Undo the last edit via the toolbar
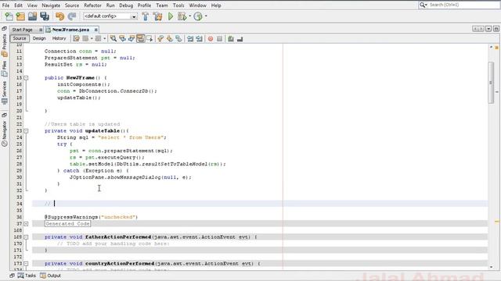 (59, 16)
